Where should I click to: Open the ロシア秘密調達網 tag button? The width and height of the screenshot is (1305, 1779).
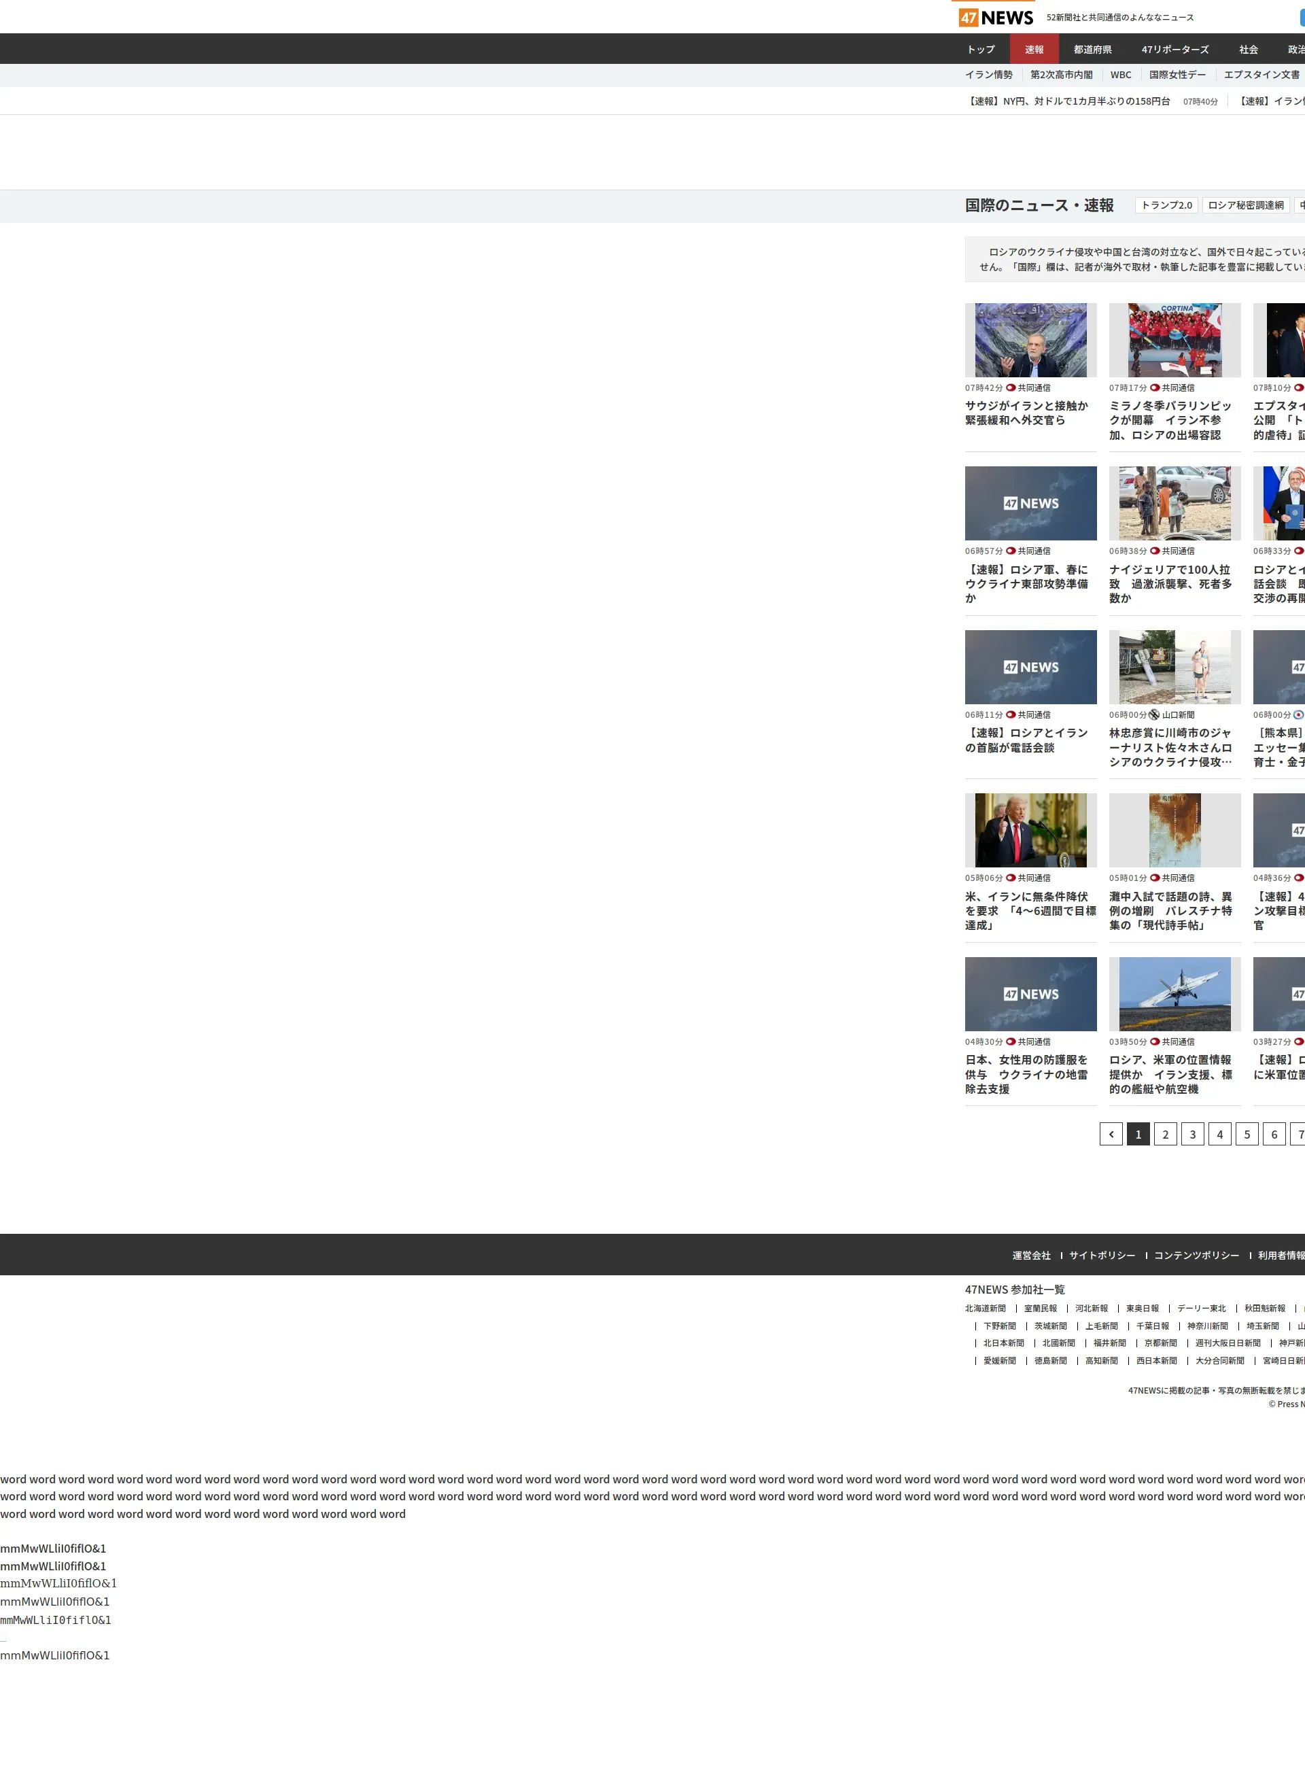pos(1245,205)
